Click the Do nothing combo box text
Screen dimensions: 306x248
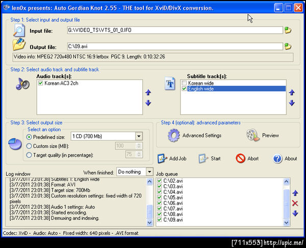129,172
